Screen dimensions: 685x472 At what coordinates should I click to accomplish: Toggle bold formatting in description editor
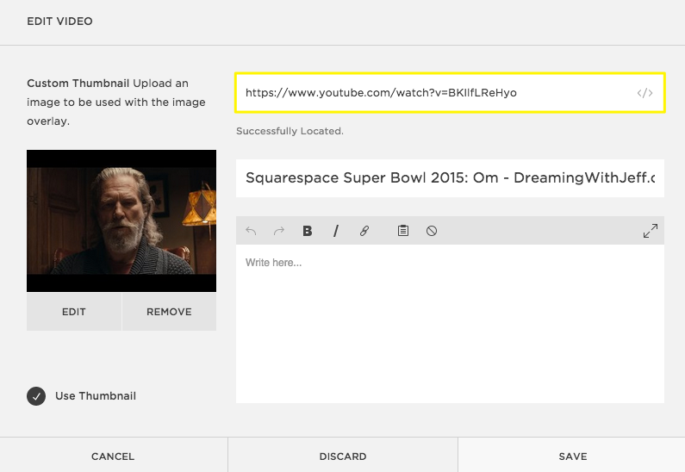308,231
